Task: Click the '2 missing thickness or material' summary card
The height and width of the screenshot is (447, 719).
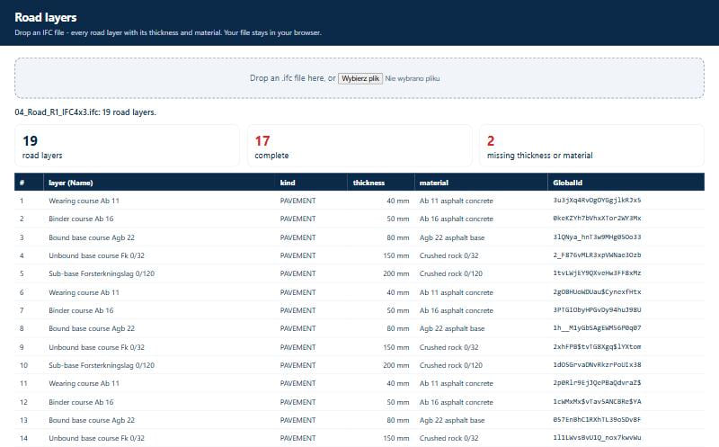Action: 591,146
